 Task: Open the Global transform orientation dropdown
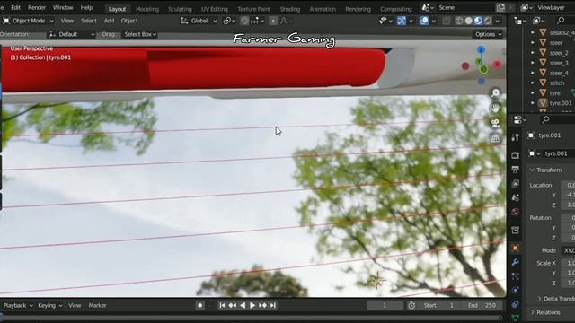(199, 21)
